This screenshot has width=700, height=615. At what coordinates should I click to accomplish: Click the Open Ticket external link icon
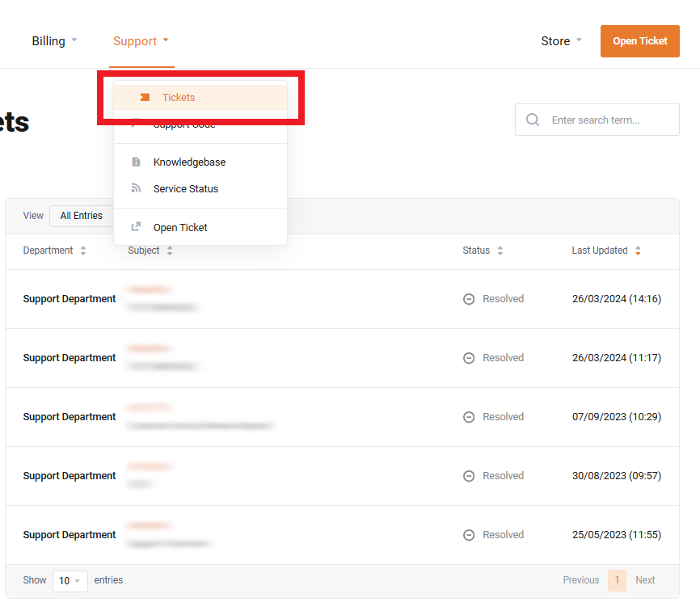pos(136,228)
